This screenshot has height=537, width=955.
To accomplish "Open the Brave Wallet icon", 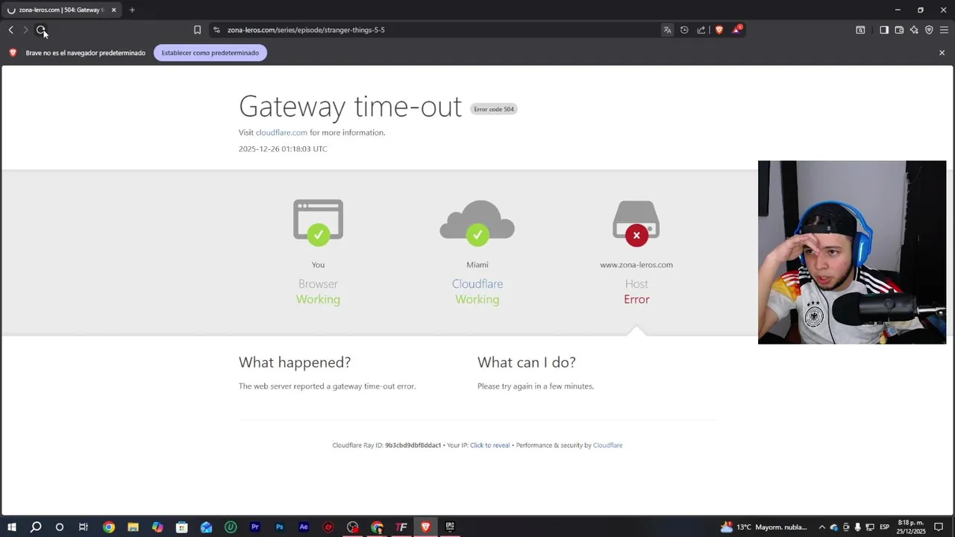I will pos(899,30).
